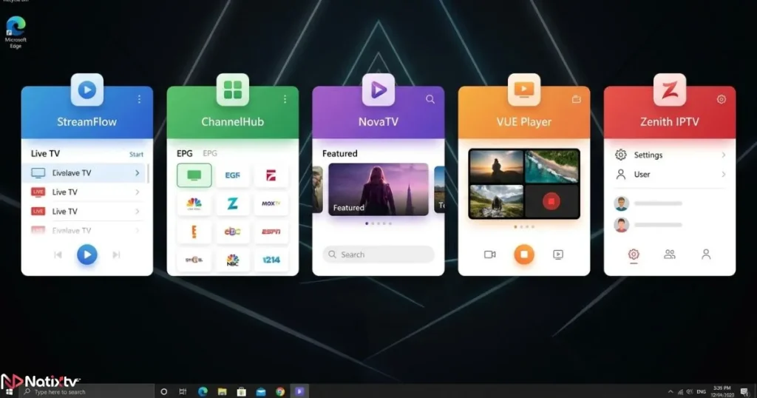Image resolution: width=757 pixels, height=398 pixels.
Task: Select the second user avatar in Zenith
Action: (621, 225)
